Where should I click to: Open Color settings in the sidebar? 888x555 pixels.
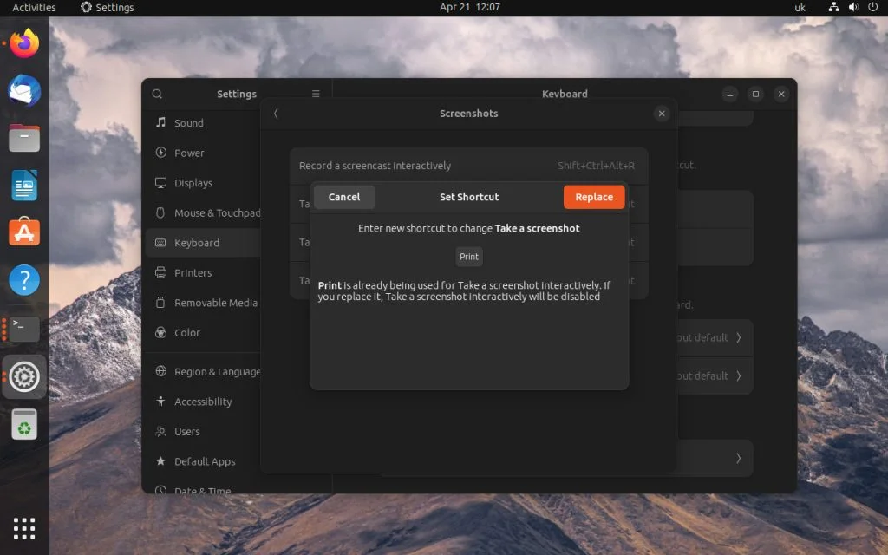(187, 332)
